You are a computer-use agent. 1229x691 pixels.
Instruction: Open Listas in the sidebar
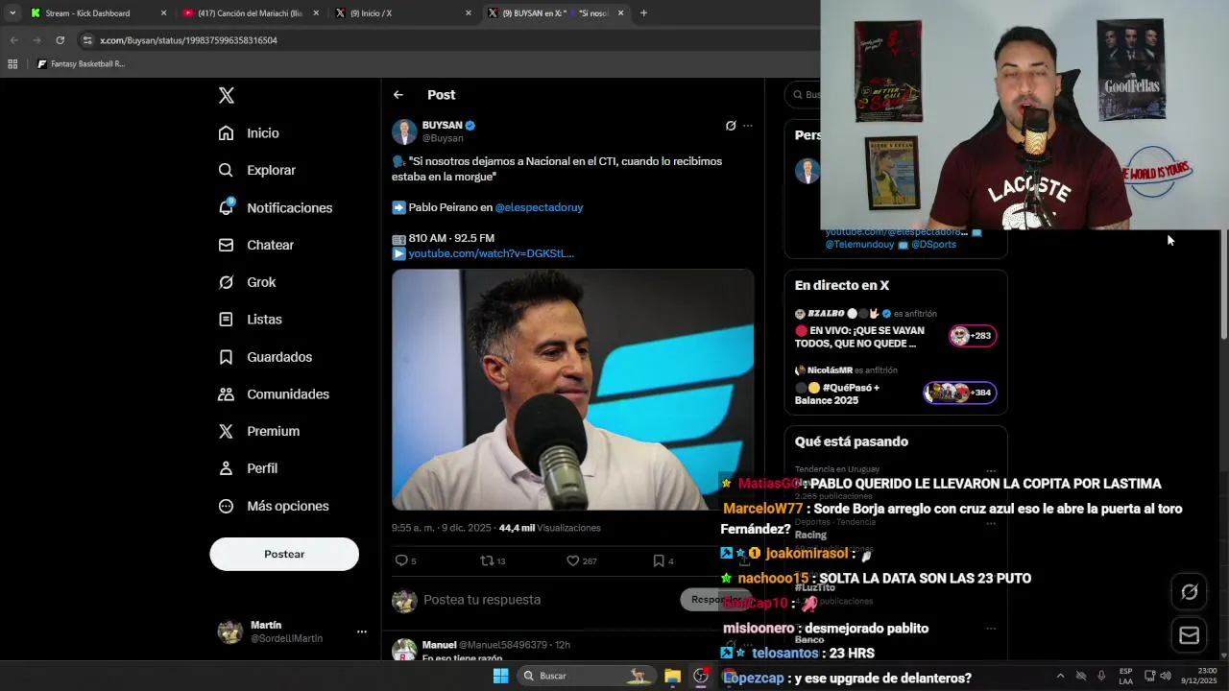coord(250,320)
